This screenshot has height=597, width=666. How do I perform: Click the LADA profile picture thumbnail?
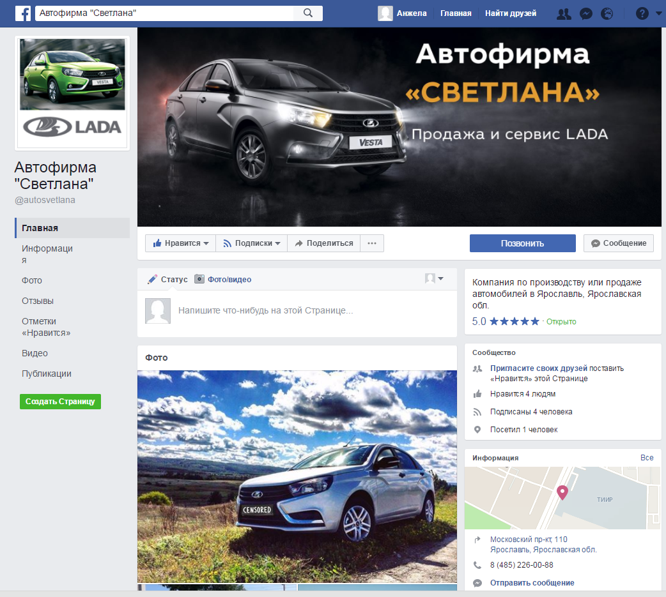[x=72, y=93]
